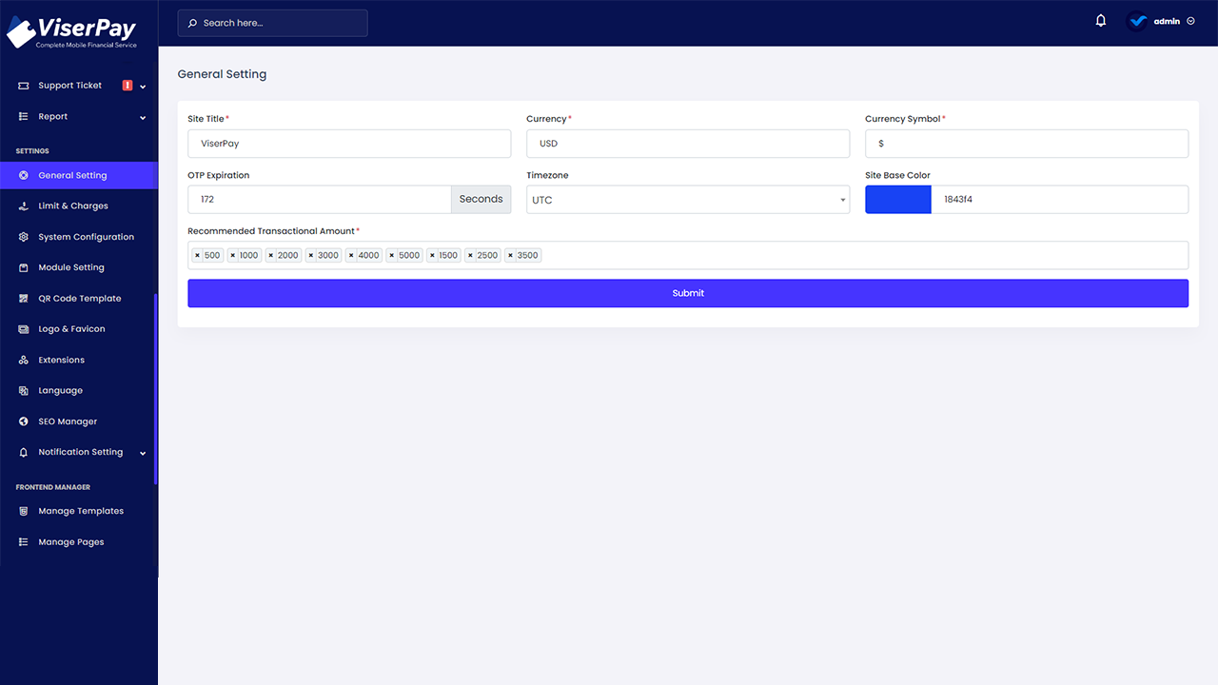This screenshot has width=1218, height=685.
Task: Expand the Notification Setting submenu
Action: click(x=81, y=452)
